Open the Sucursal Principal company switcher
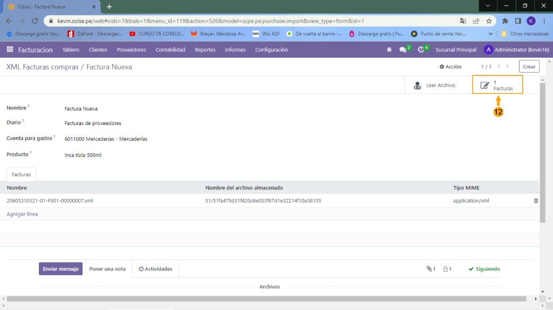553x310 pixels. [456, 50]
